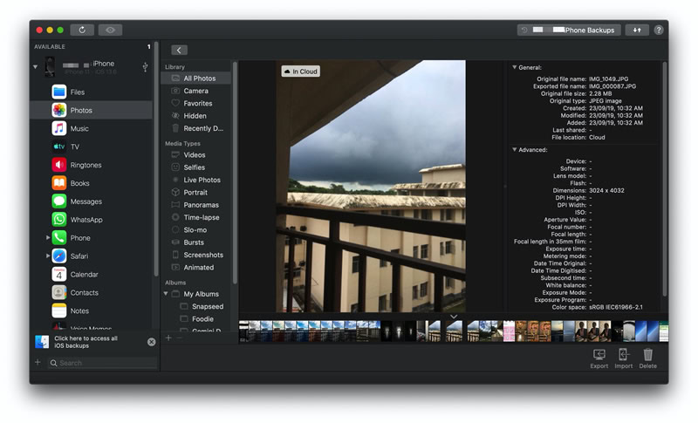
Task: Open the Contacts icon
Action: pyautogui.click(x=58, y=293)
